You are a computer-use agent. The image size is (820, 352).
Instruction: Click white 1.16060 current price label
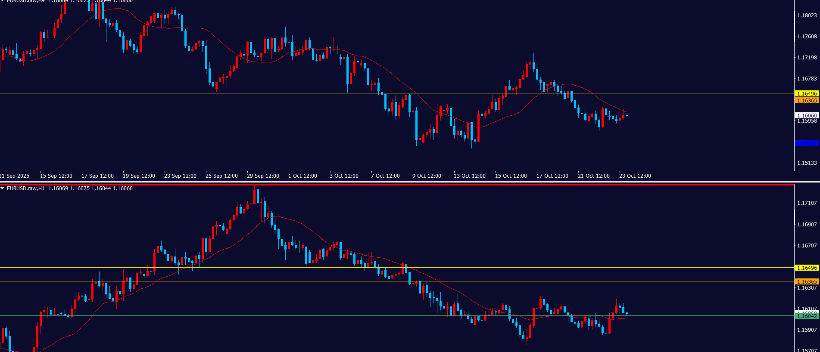(806, 115)
